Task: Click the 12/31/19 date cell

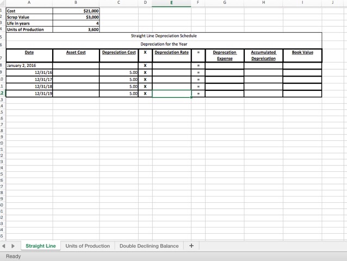Action: click(x=29, y=94)
